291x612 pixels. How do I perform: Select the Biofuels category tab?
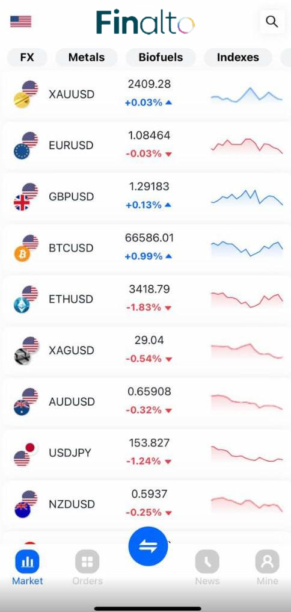tap(161, 57)
